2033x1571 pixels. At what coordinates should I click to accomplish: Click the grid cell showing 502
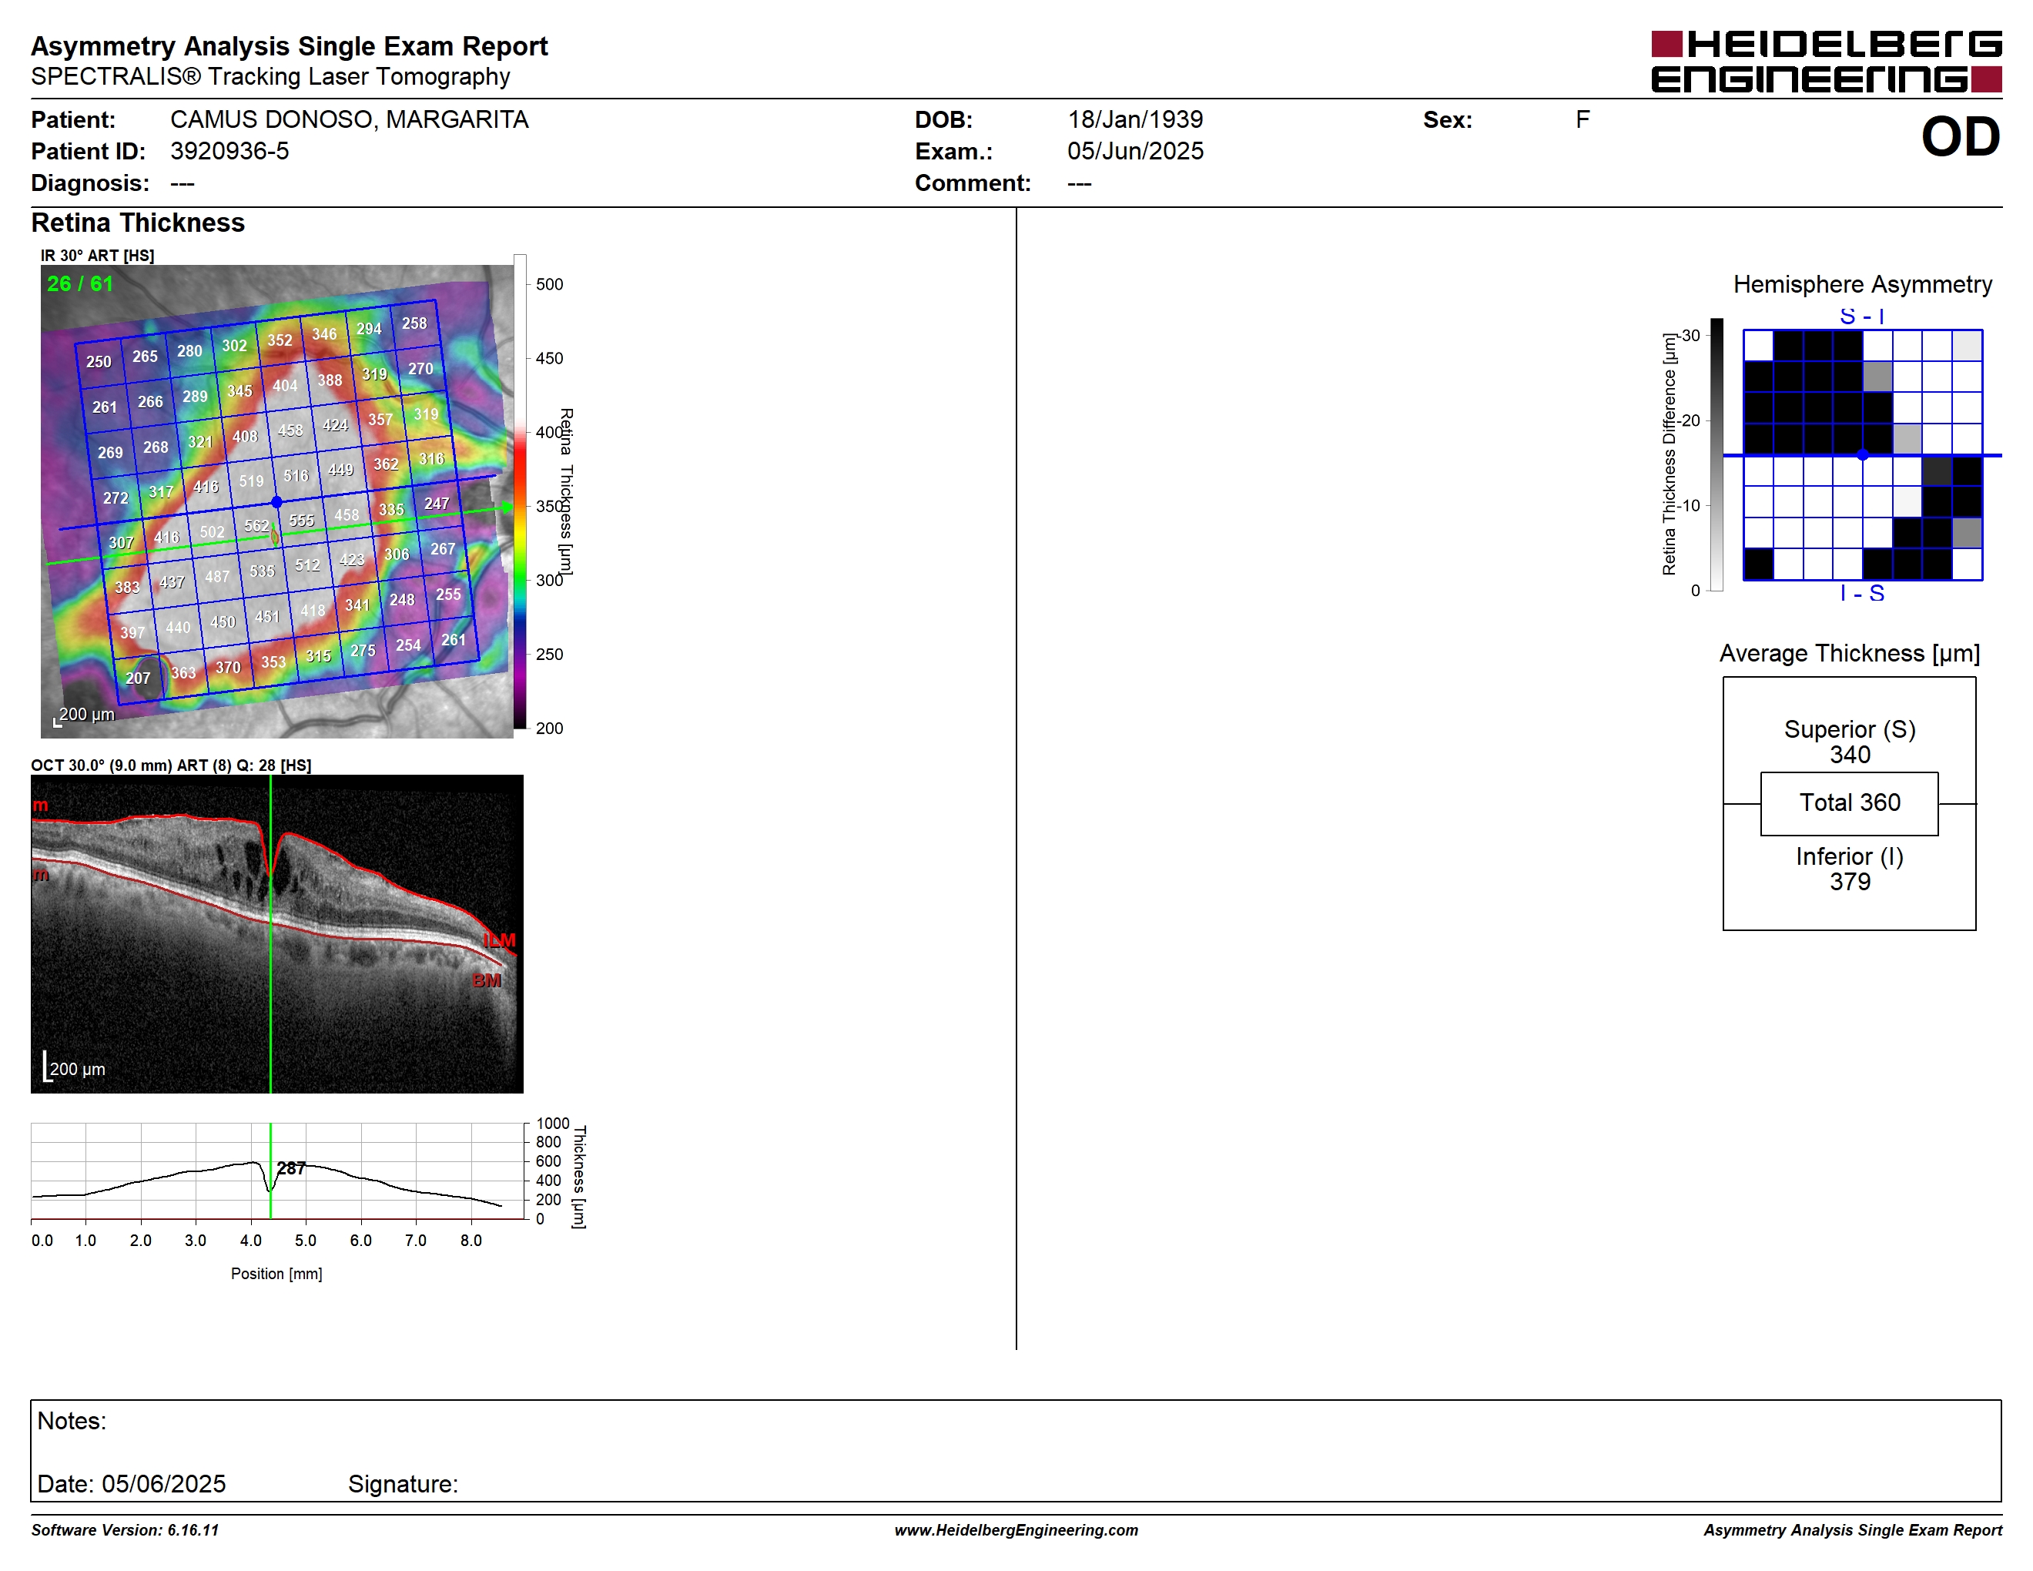(213, 531)
